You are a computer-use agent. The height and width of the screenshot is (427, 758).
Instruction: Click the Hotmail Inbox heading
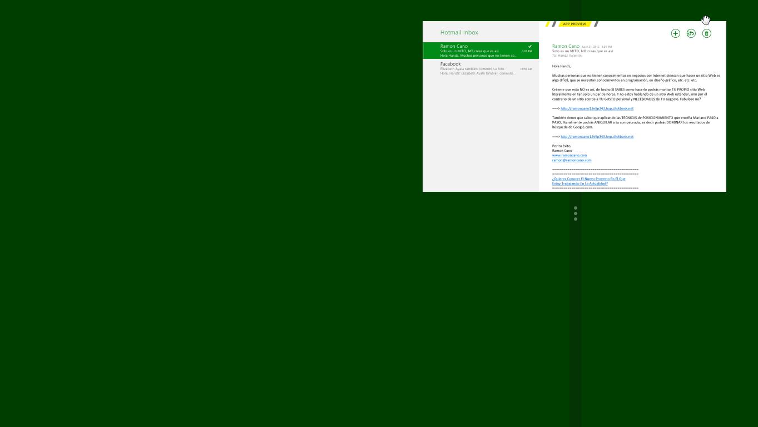coord(459,32)
